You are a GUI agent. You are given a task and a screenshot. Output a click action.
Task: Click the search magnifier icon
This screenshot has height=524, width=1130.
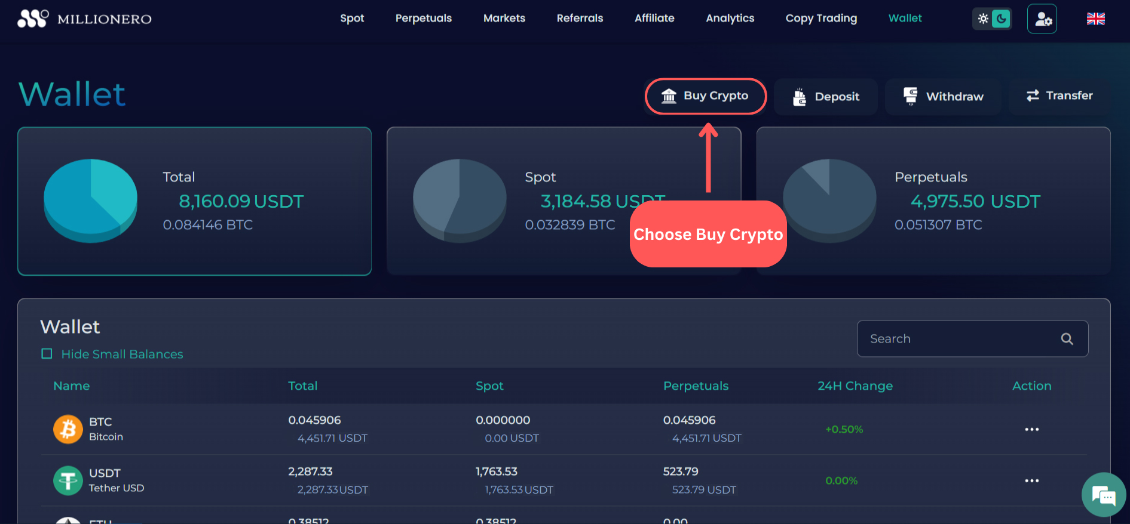click(1067, 339)
